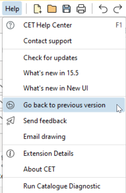Redo the action with the redo arrow
Viewport: 126px width, 193px height.
coord(118,9)
